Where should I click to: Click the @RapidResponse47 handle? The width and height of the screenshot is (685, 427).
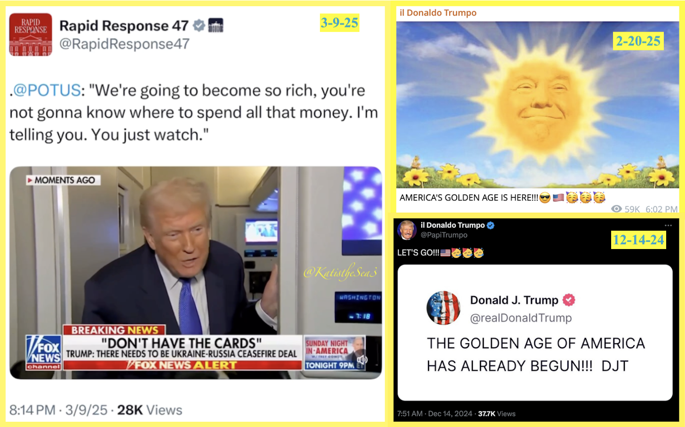tap(124, 44)
